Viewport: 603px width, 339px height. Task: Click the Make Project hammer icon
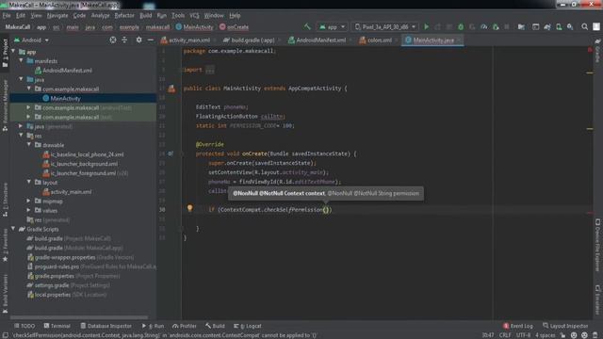pos(307,27)
